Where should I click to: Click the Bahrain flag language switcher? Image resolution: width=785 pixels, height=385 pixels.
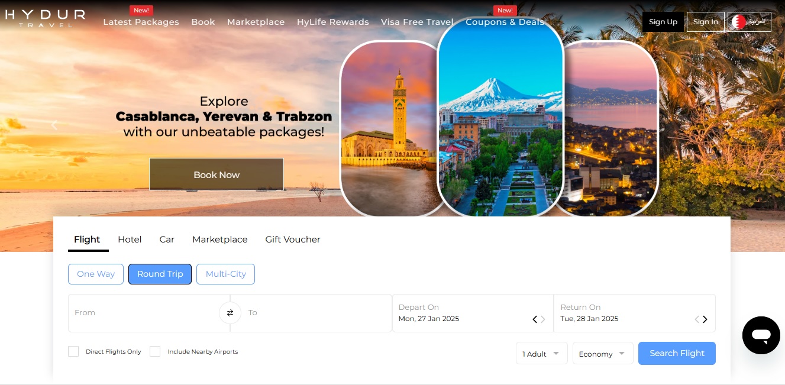tap(750, 22)
